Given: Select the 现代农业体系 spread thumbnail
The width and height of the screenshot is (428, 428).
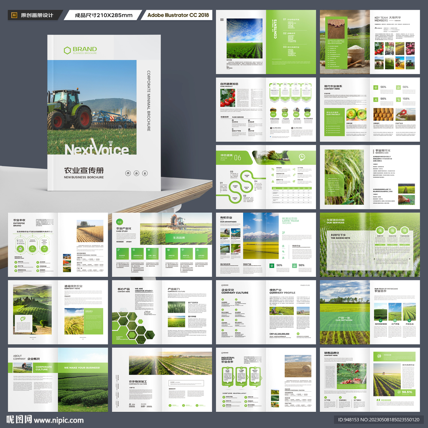Looking at the screenshot, I should [370, 110].
